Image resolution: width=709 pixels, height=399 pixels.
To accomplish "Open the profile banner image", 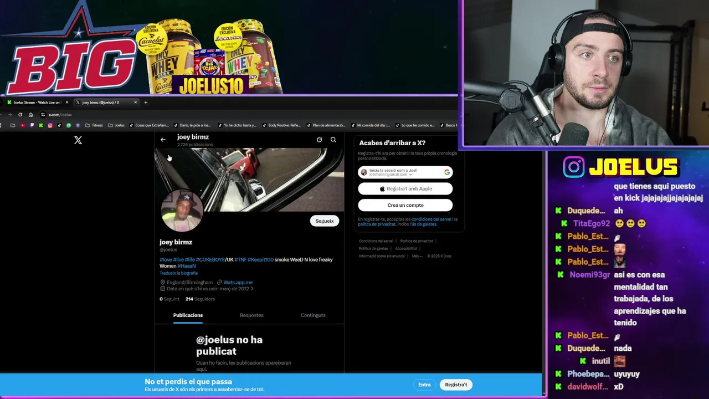I will click(249, 180).
